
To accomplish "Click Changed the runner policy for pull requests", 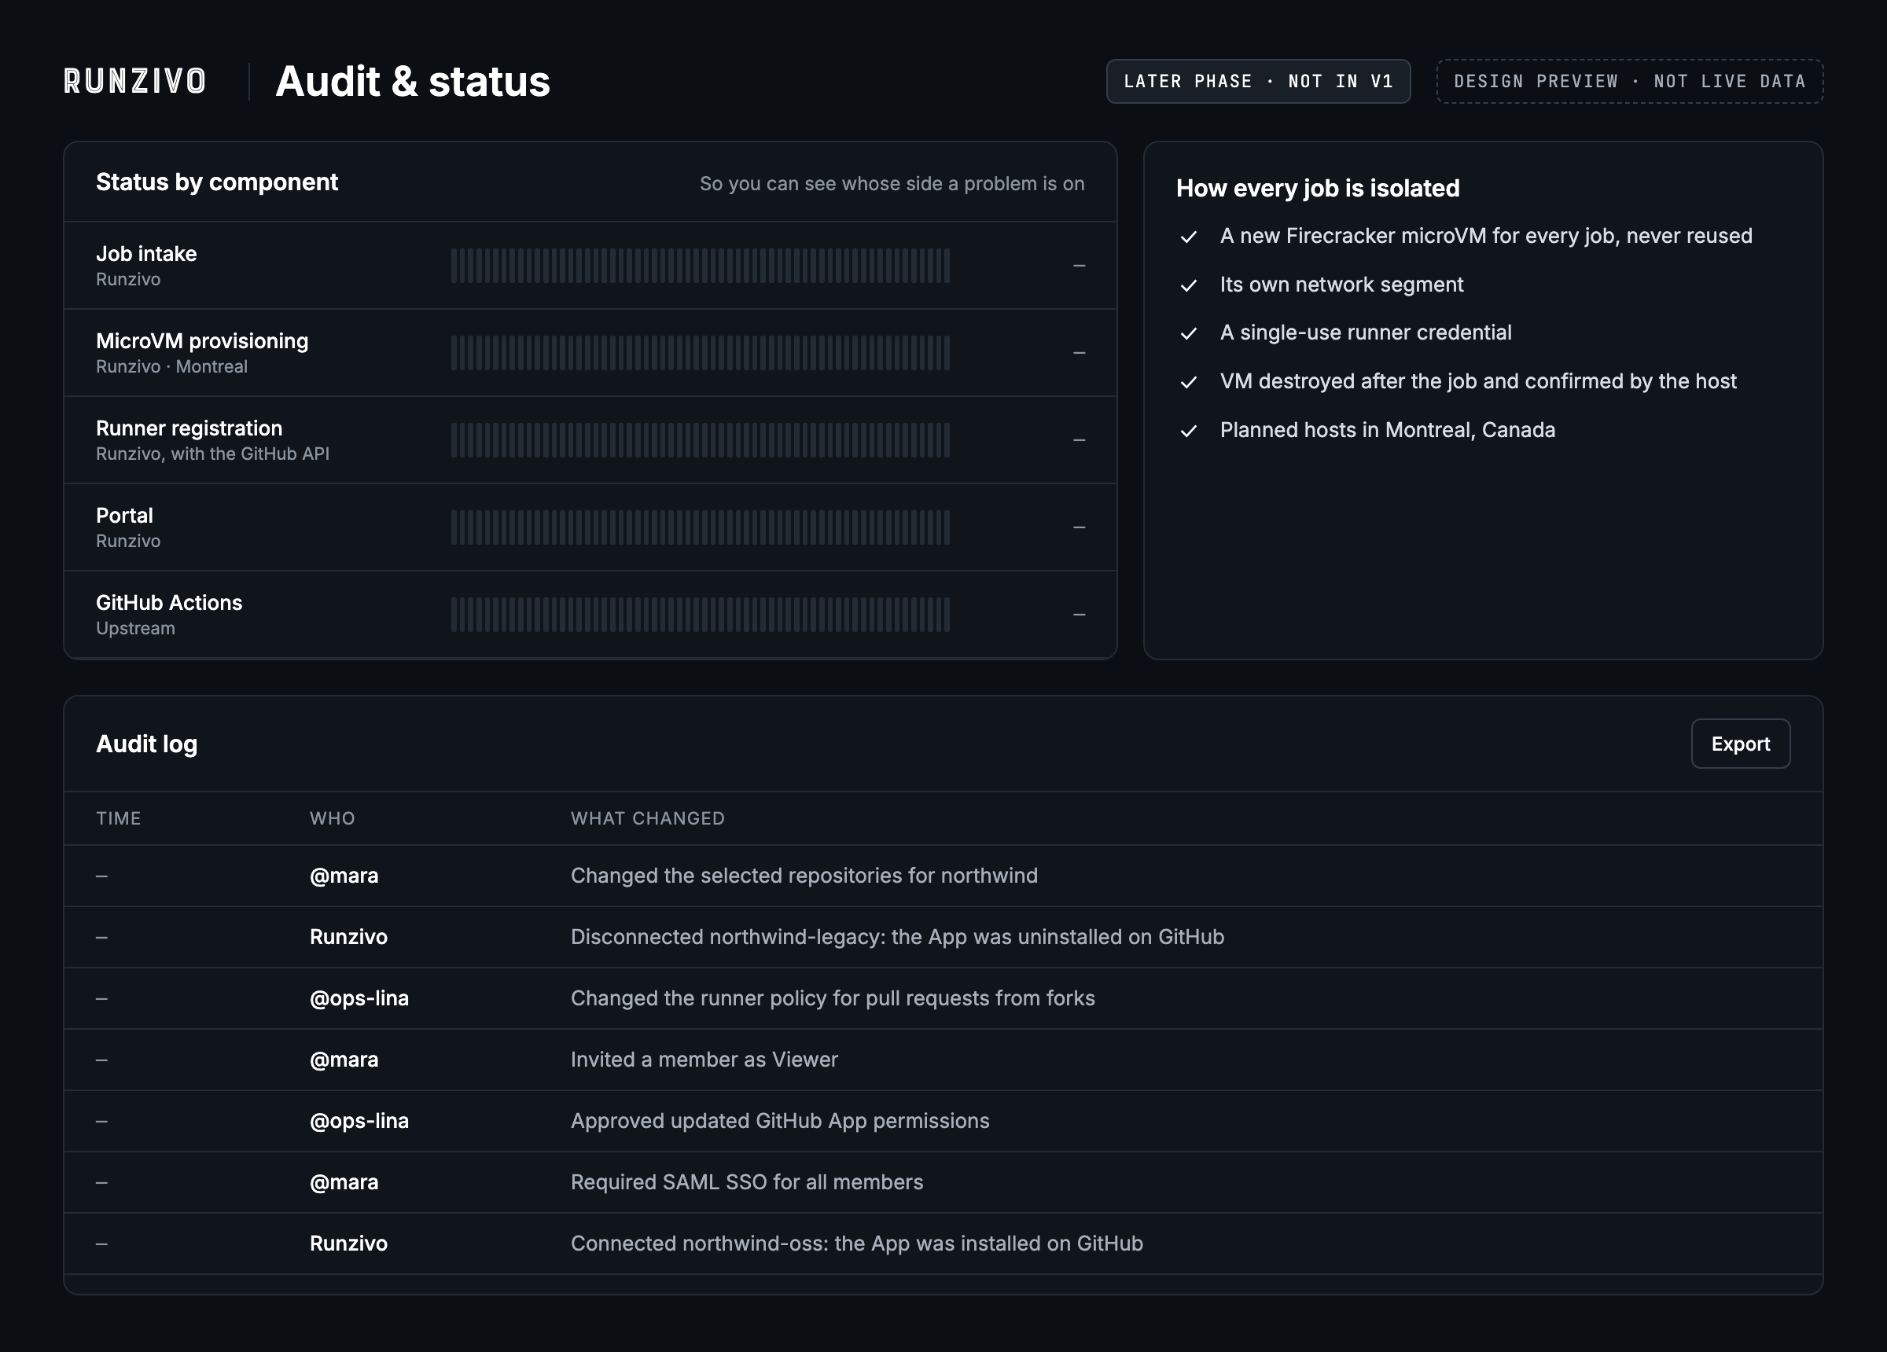I will pyautogui.click(x=832, y=998).
